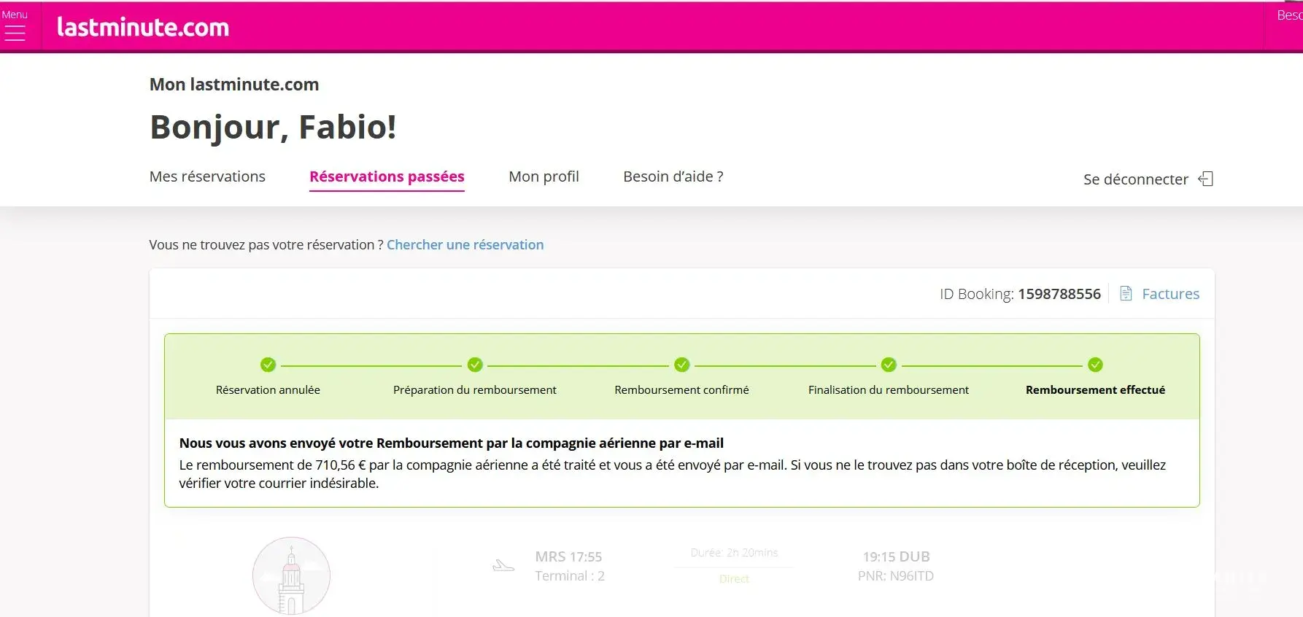Click the lastminute.com logo
1303x617 pixels.
(143, 27)
